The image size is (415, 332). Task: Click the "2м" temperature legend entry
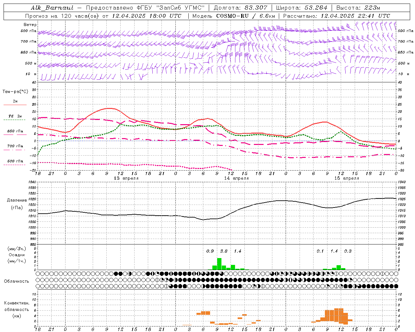pos(15,101)
